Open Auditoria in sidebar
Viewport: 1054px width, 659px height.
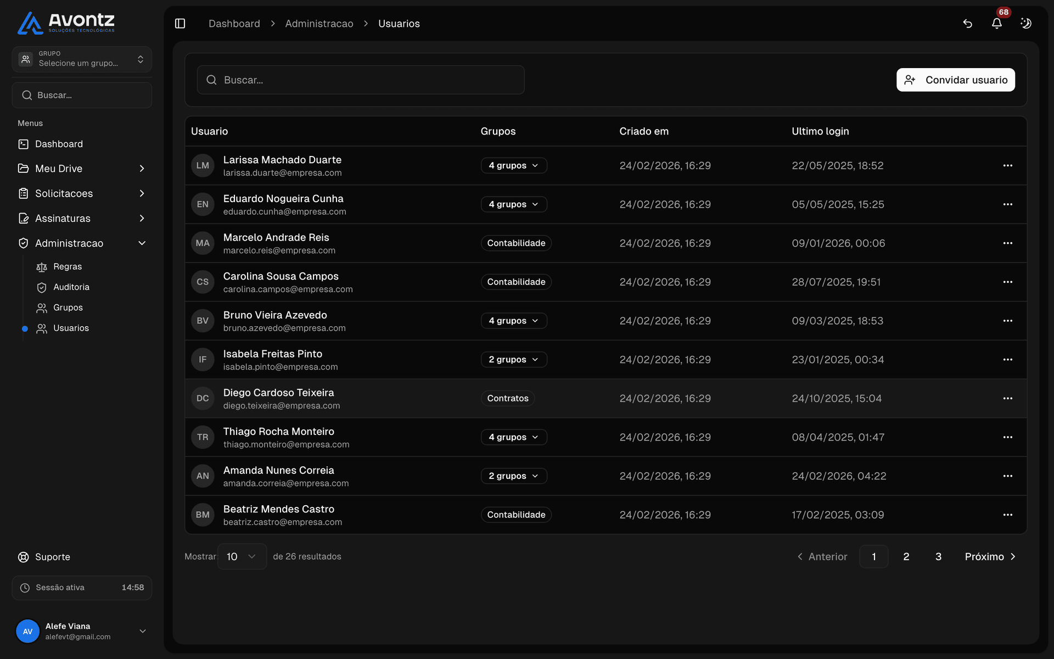[71, 287]
